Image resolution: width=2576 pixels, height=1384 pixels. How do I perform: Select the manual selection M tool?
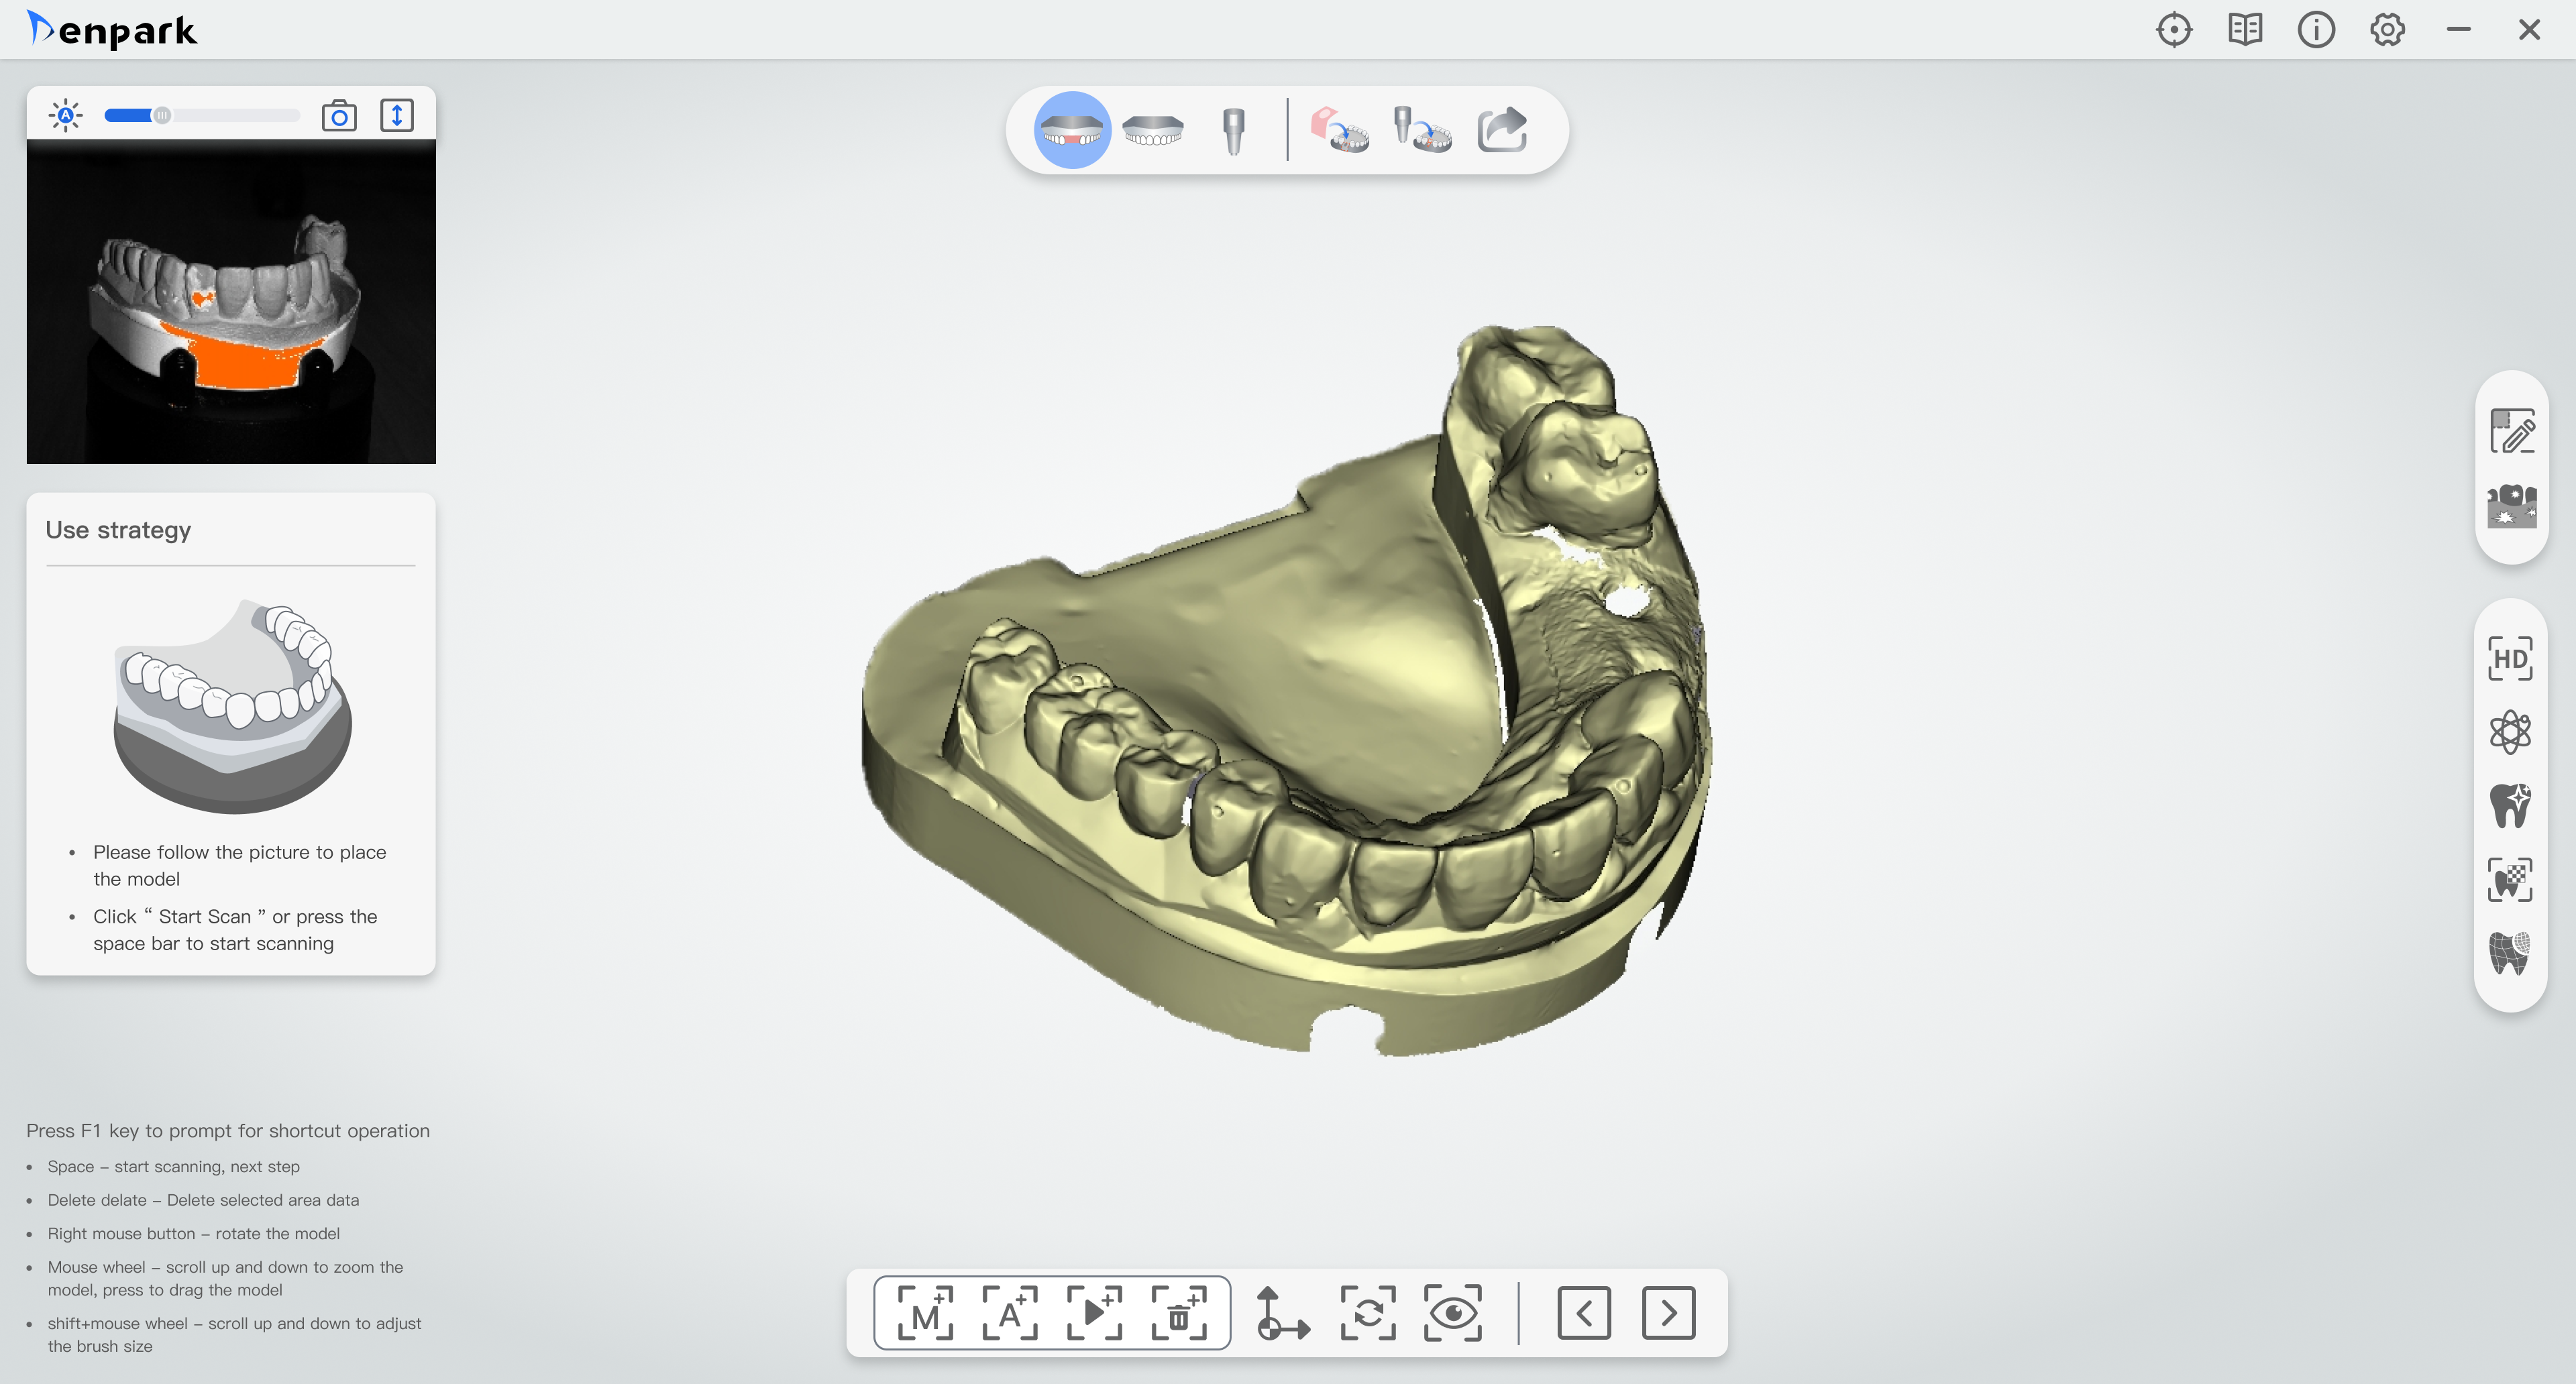(x=925, y=1312)
